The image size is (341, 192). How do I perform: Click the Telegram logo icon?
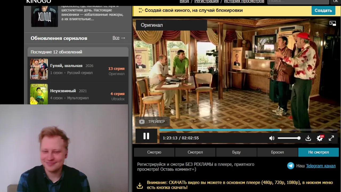291,166
